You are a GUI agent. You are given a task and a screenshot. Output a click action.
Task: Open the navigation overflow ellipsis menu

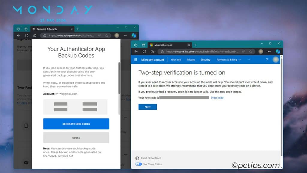pos(248,59)
